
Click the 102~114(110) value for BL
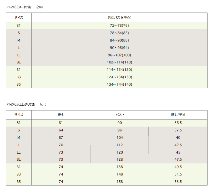(119, 62)
